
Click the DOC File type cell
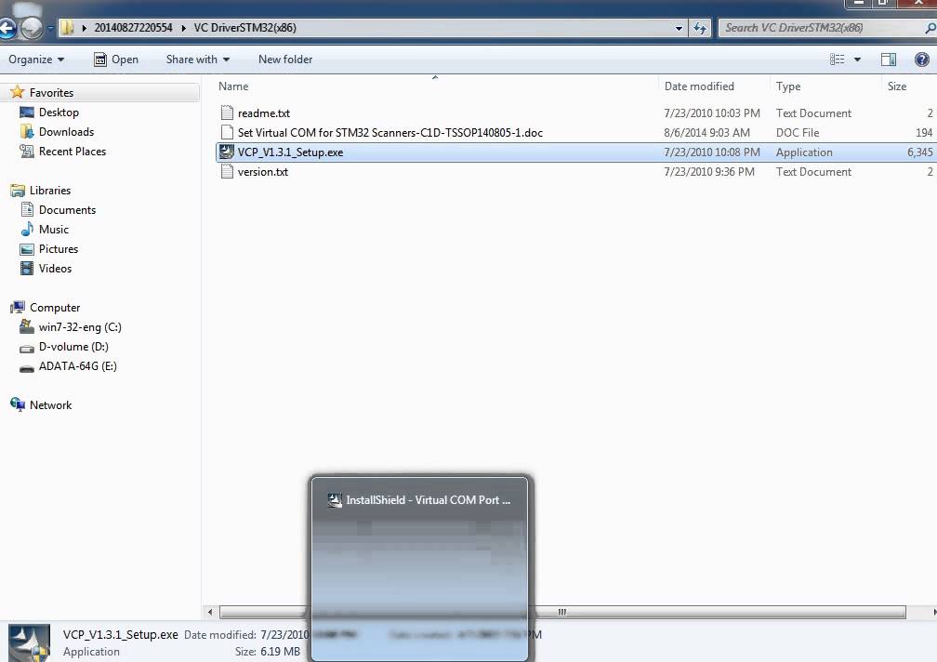coord(798,133)
